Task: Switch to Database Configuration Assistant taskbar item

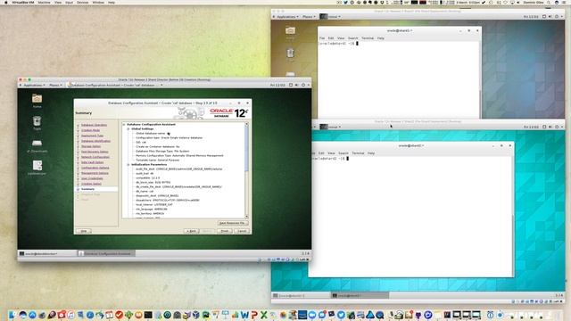Action: [105, 253]
